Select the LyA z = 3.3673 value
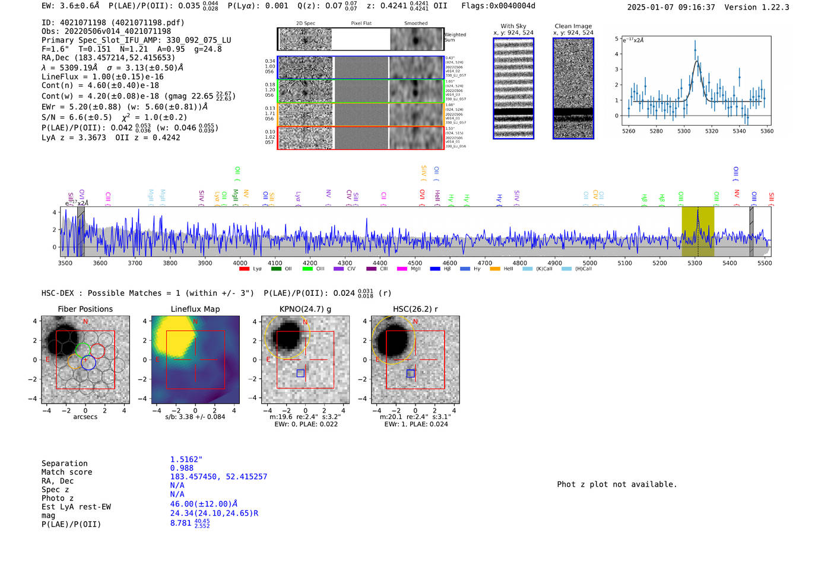The height and width of the screenshot is (565, 831). click(74, 138)
